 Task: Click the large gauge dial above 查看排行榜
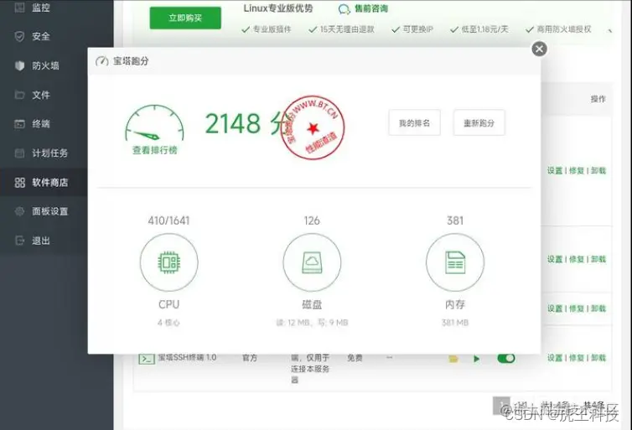click(155, 123)
